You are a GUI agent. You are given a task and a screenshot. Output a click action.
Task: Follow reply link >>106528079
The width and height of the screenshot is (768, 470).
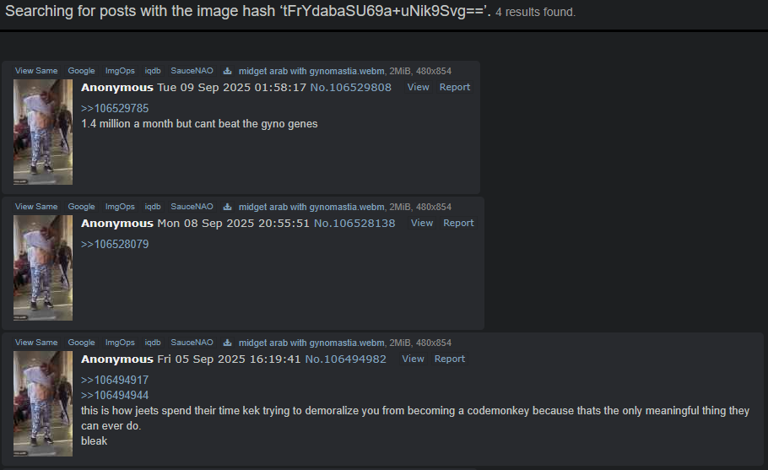point(115,244)
